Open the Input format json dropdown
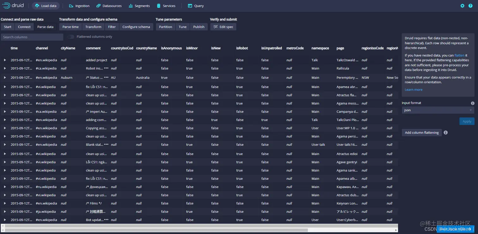 438,110
